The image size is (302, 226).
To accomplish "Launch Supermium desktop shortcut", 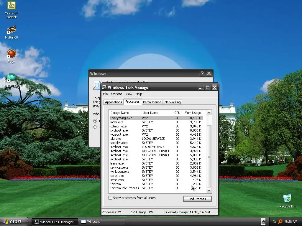I will click(x=12, y=80).
